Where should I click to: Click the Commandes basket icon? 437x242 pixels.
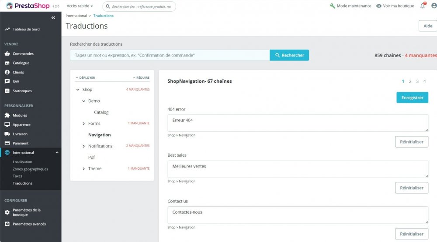[7, 54]
